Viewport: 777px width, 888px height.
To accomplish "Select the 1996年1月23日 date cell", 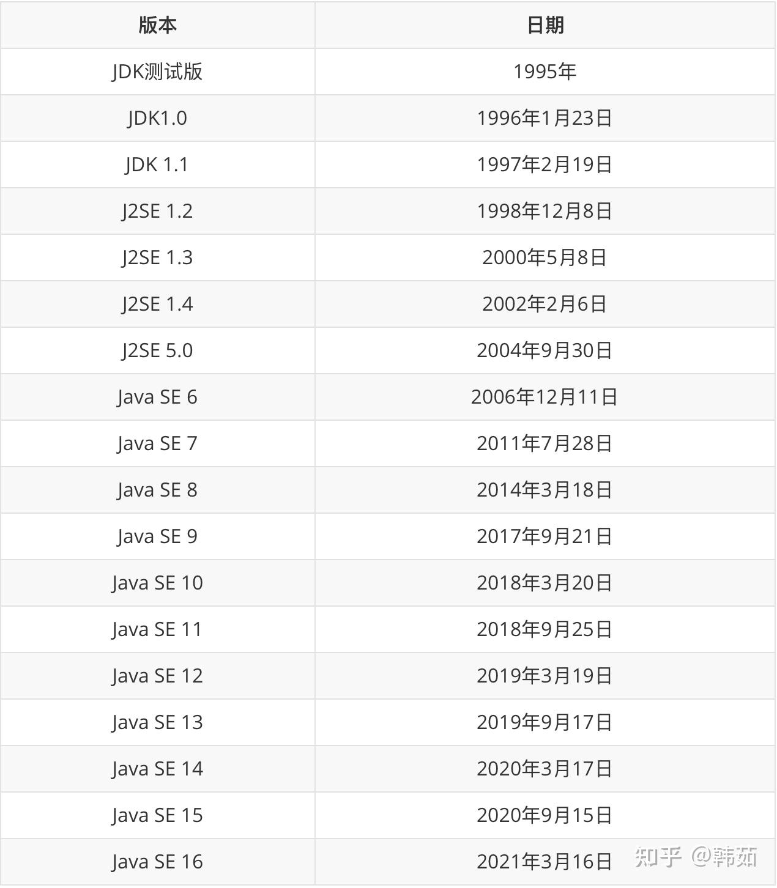I will click(545, 118).
